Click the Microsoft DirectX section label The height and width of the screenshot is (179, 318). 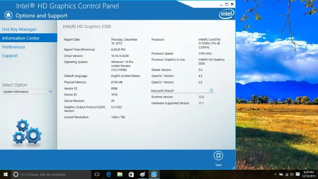[162, 91]
